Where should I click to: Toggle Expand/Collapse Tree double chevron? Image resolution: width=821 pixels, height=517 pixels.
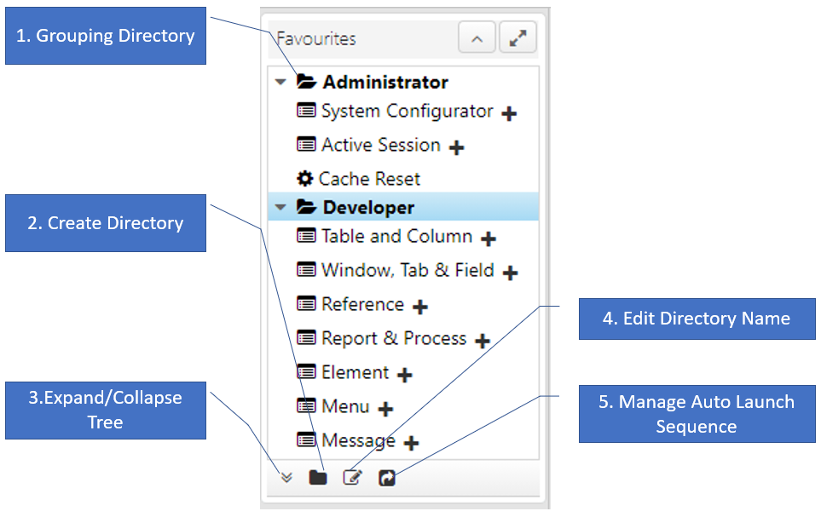coord(286,478)
